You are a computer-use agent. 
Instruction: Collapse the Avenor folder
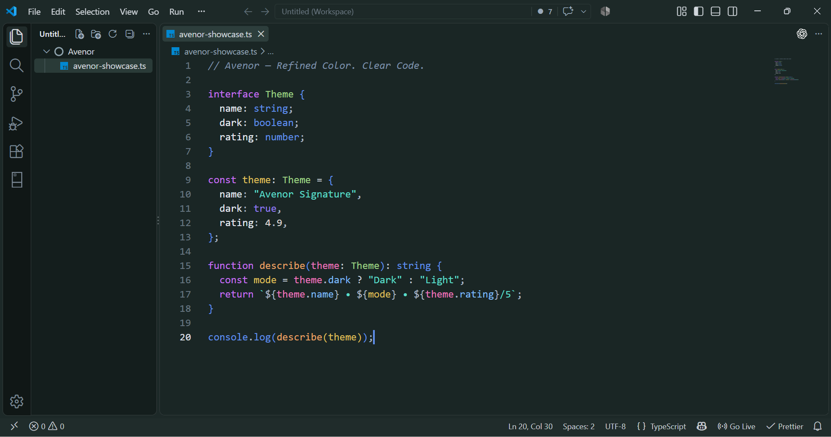(x=47, y=52)
